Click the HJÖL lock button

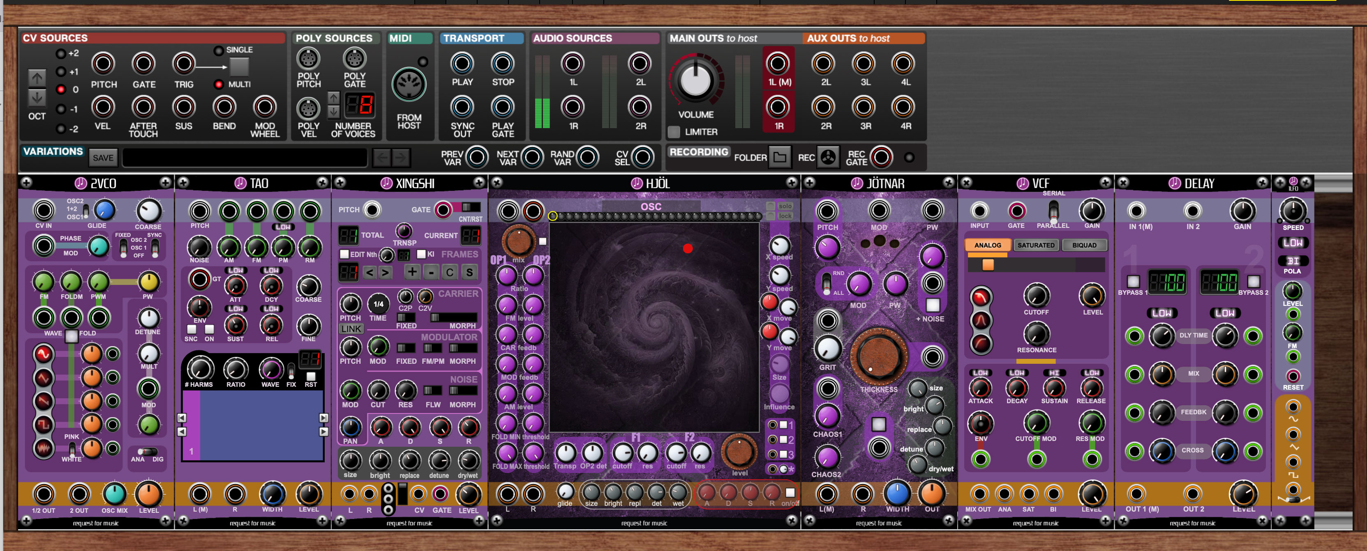[785, 216]
